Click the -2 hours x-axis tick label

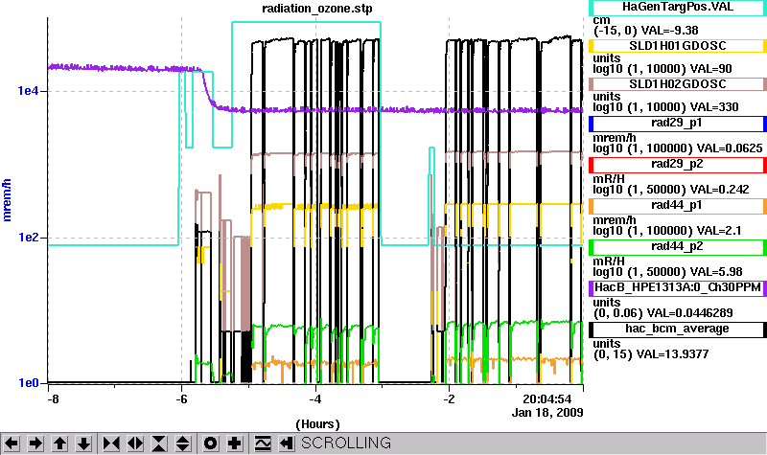[x=449, y=398]
